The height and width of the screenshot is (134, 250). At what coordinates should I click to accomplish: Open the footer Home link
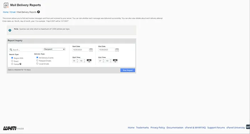pos(131,128)
